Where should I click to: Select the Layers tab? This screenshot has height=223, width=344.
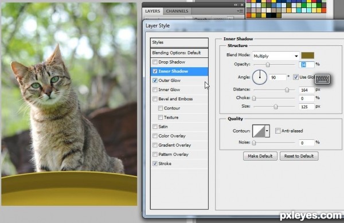pos(153,11)
